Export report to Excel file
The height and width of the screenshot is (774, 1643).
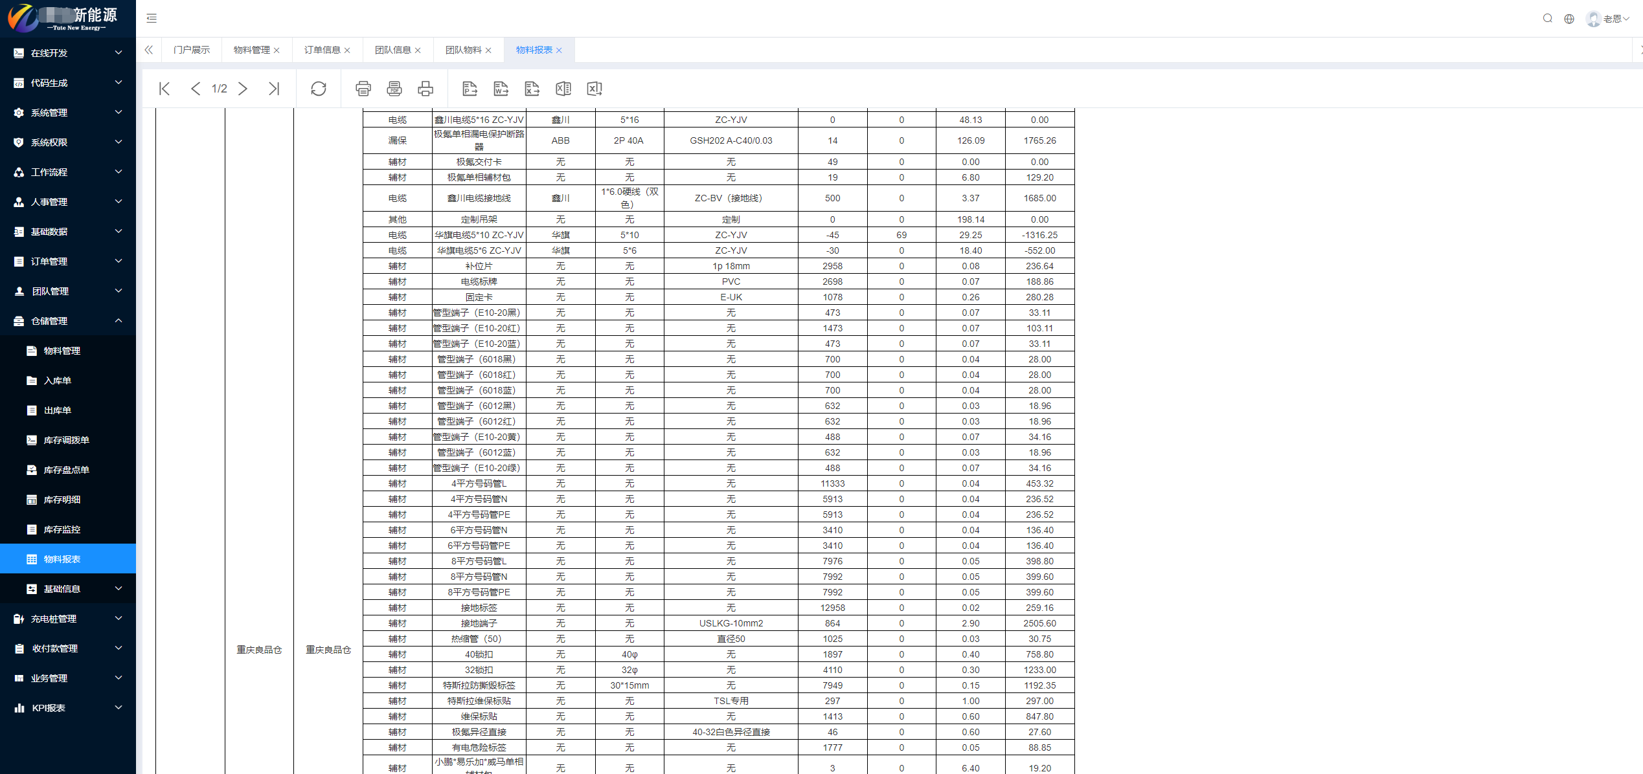click(532, 89)
